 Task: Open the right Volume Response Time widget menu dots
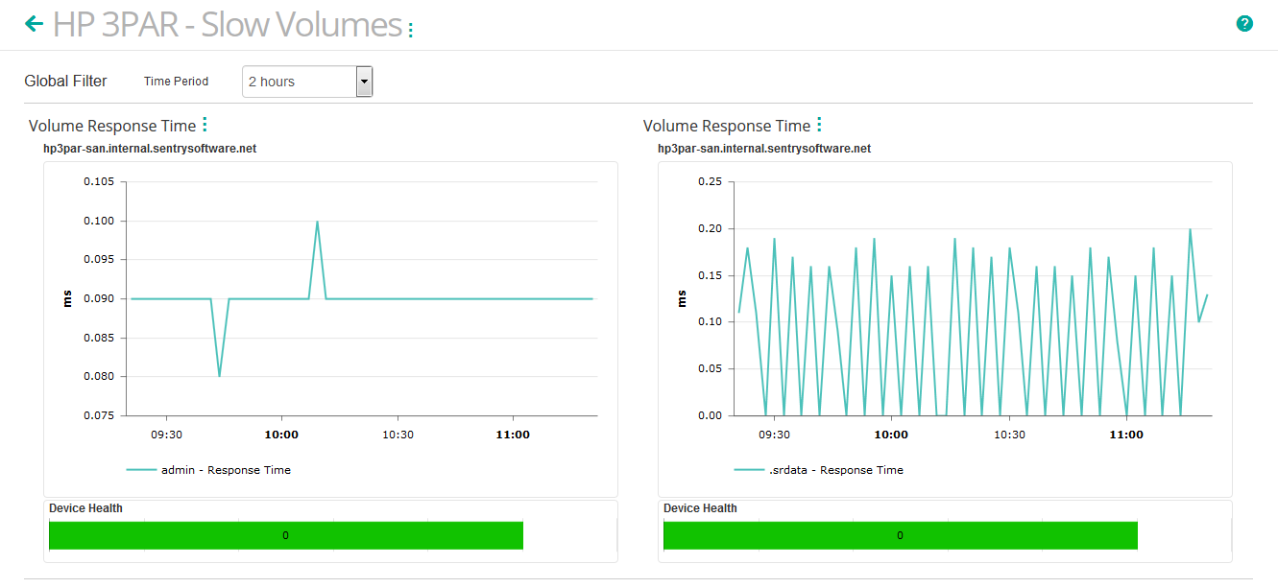(x=818, y=124)
